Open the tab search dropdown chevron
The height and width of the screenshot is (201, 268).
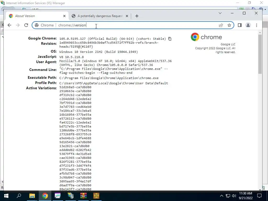tap(220, 13)
